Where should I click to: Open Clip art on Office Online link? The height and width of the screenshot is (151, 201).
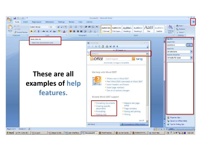point(178,121)
